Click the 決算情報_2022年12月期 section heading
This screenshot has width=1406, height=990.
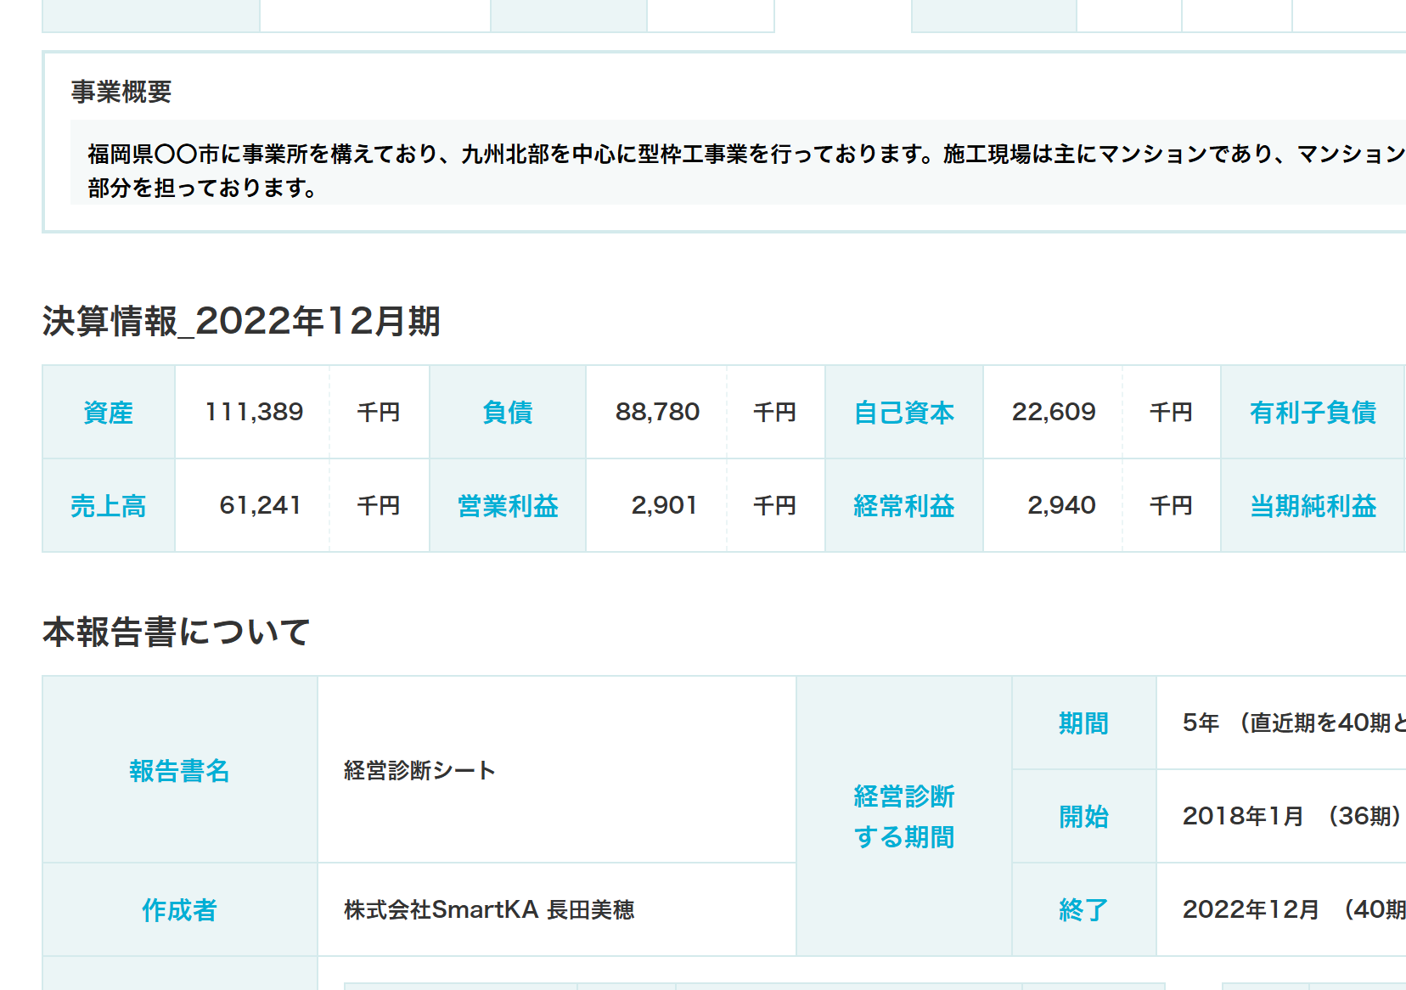click(241, 323)
